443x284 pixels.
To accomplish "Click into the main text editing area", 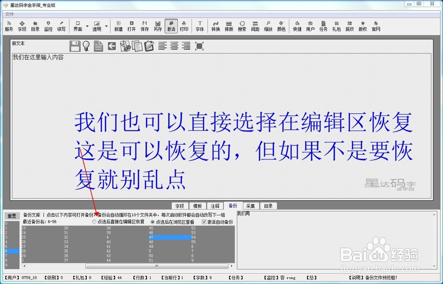I will [x=221, y=126].
